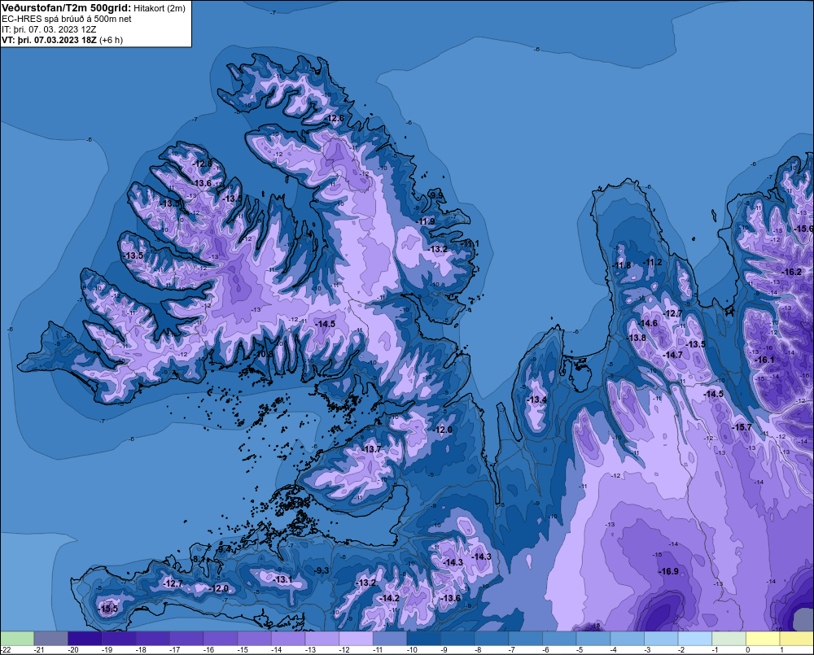Image resolution: width=814 pixels, height=655 pixels.
Task: Click the light green legend swatch for -22
Action: pos(17,639)
